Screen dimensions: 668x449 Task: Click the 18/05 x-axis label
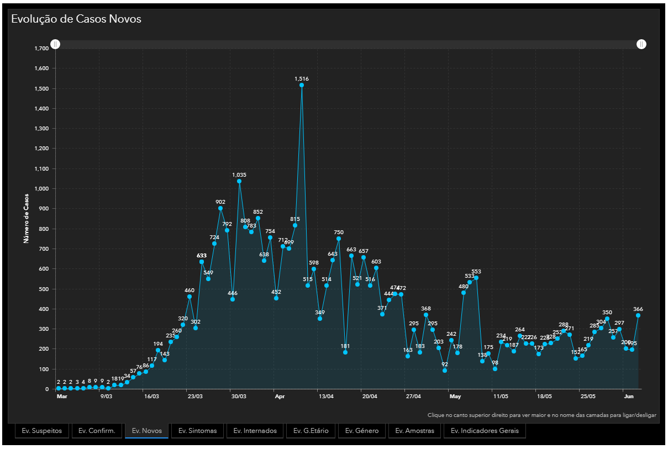(x=544, y=396)
